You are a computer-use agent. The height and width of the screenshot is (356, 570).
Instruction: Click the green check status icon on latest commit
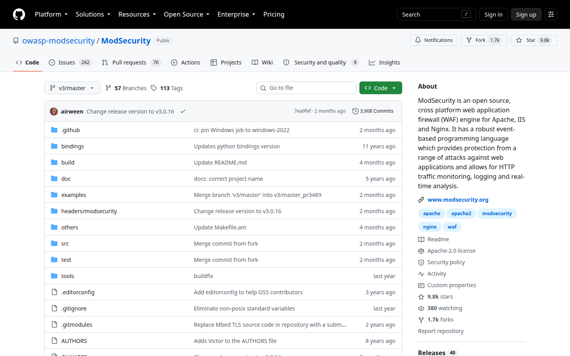click(183, 112)
